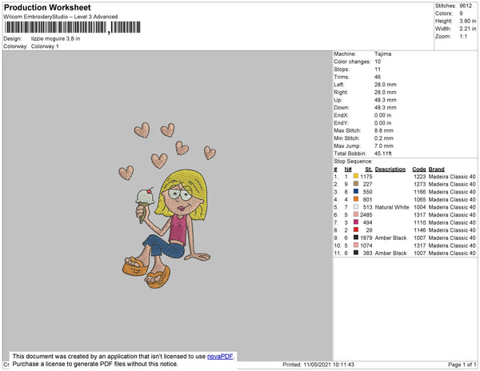Select stitch count '2485' in stop 6
Screen dimensions: 480x371
[366, 215]
